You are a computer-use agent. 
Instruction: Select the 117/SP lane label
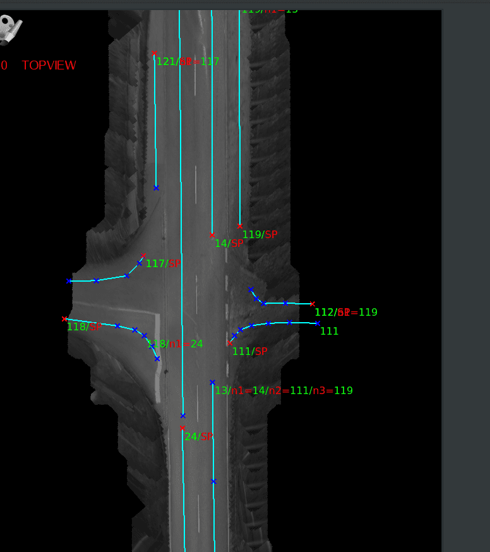point(164,263)
